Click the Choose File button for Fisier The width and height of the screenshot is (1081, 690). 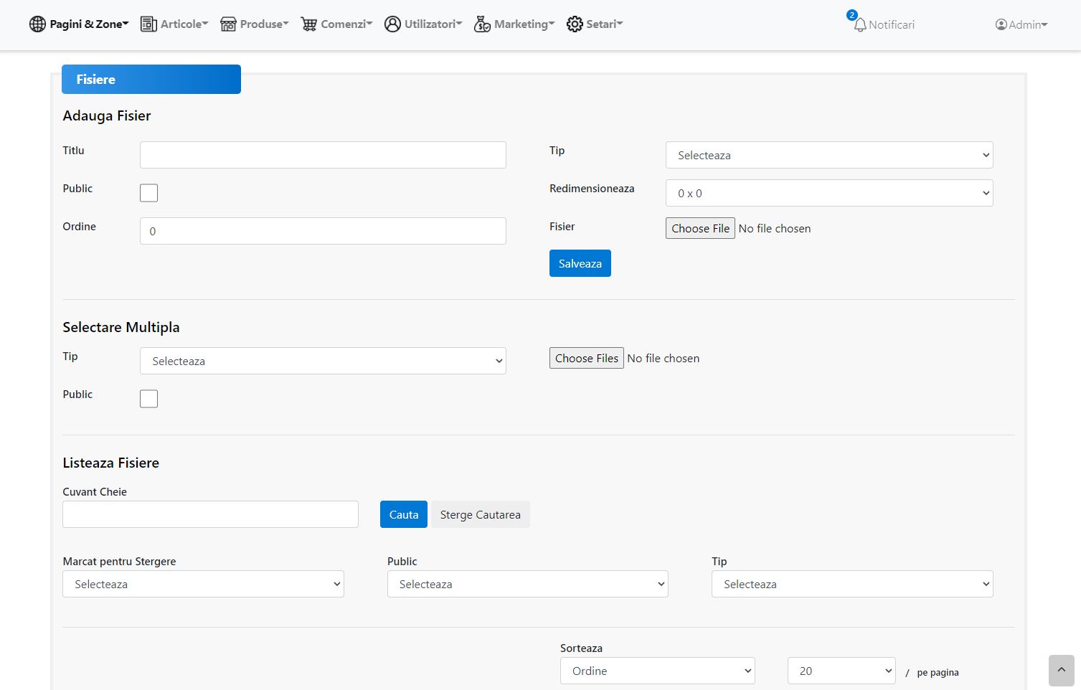700,228
